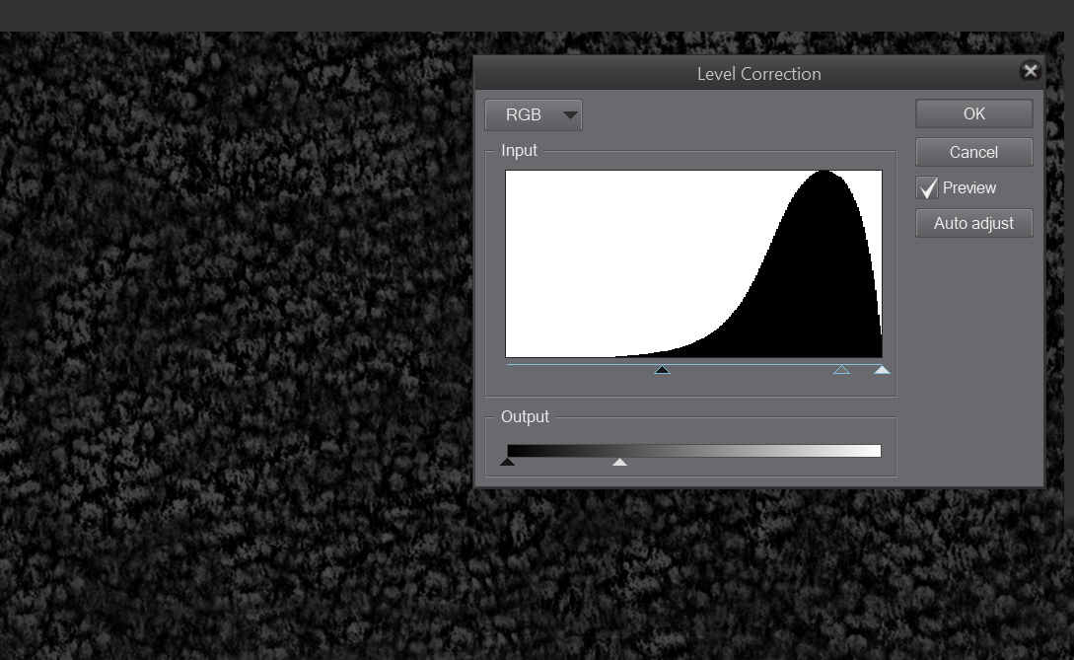Click the dropdown arrow beside RGB
1074x660 pixels.
[x=569, y=114]
